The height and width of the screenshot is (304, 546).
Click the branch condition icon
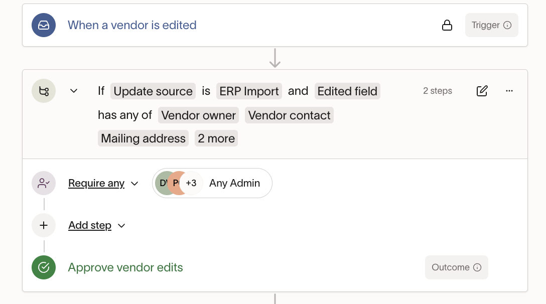[44, 91]
